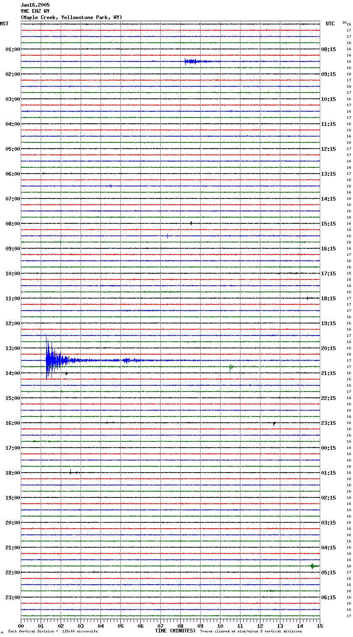Select the 09:00 MST time label
353x637 pixels.
pos(13,249)
